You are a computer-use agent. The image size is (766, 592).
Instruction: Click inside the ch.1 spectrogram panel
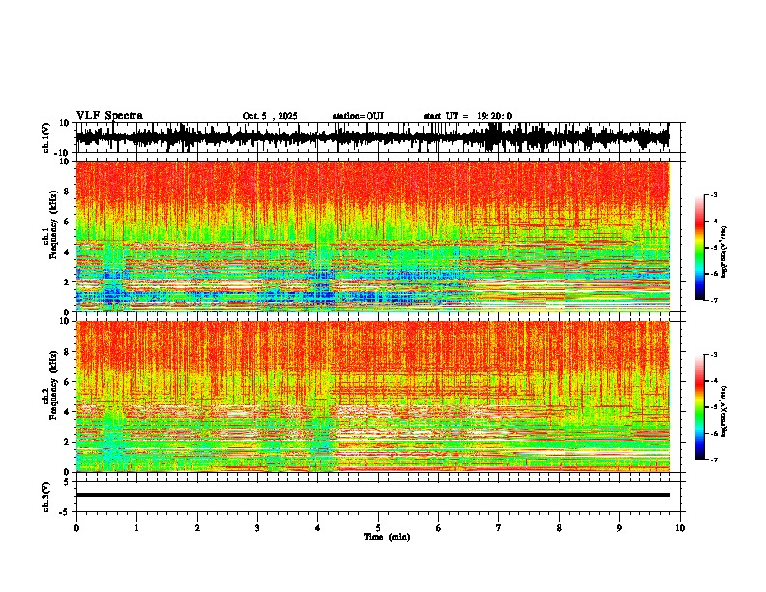372,236
